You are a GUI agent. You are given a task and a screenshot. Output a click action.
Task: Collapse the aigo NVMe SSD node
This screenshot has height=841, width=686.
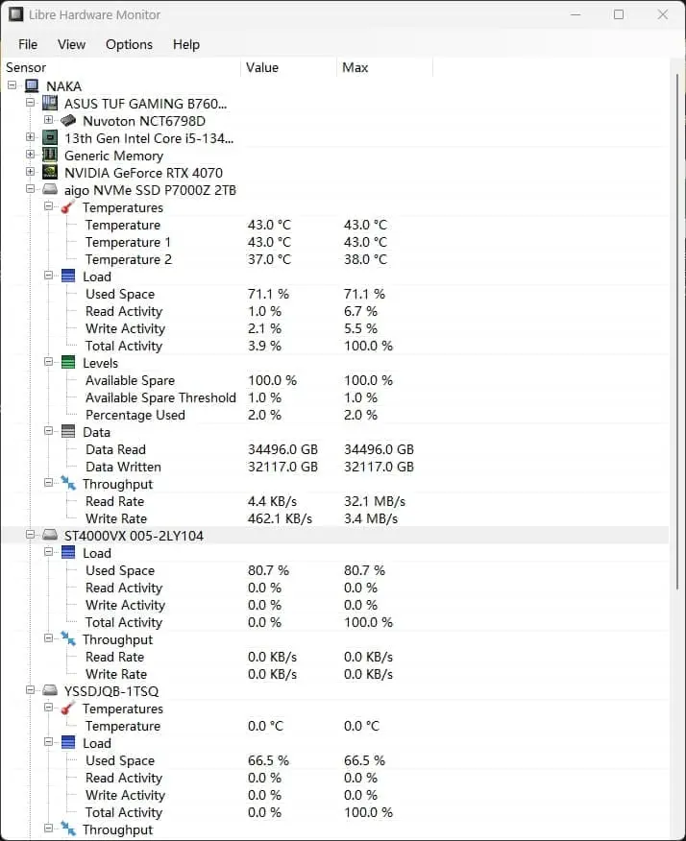click(x=30, y=189)
